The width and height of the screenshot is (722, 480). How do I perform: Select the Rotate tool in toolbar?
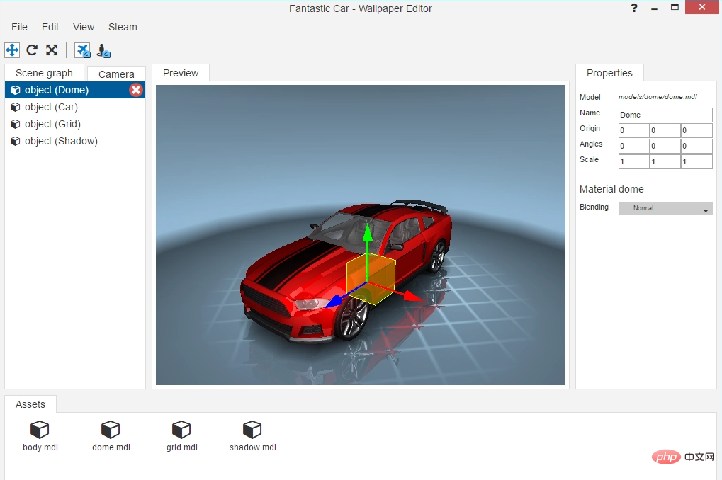[x=32, y=50]
